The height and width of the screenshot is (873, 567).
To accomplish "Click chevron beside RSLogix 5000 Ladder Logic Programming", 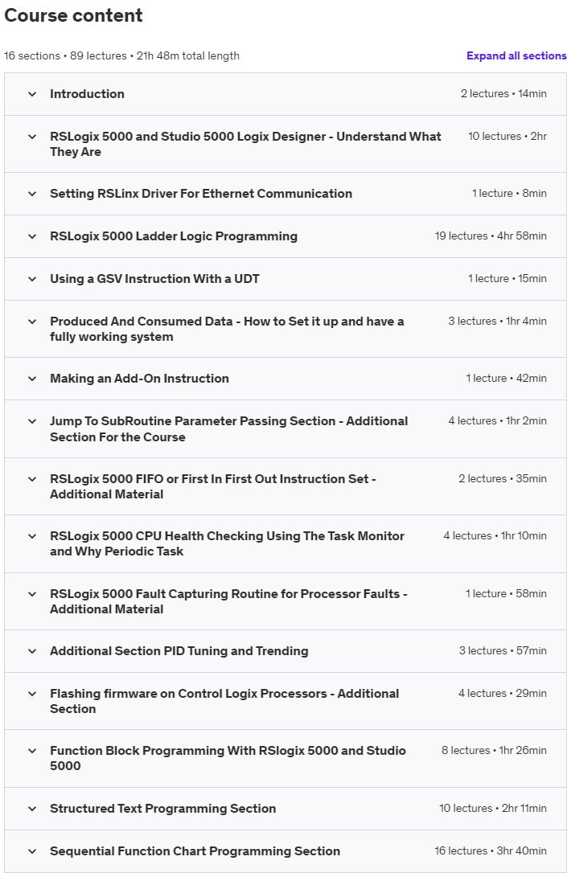I will (32, 236).
